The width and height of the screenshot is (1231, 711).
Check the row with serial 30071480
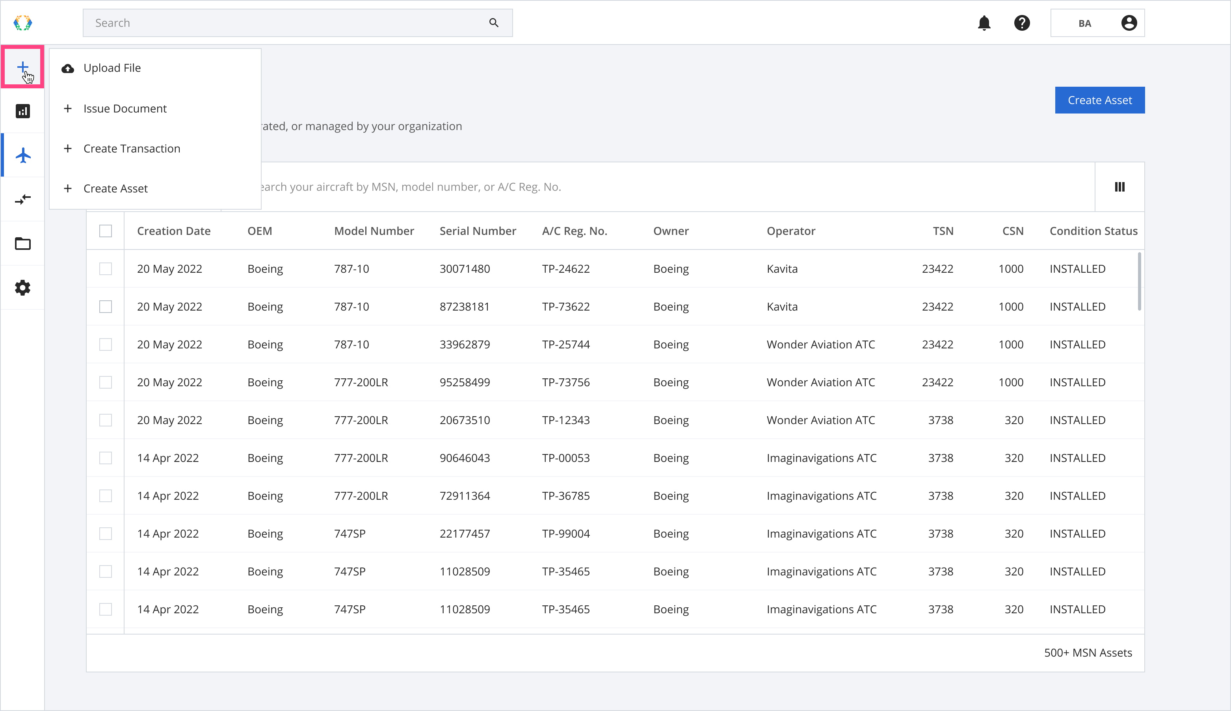pyautogui.click(x=106, y=268)
